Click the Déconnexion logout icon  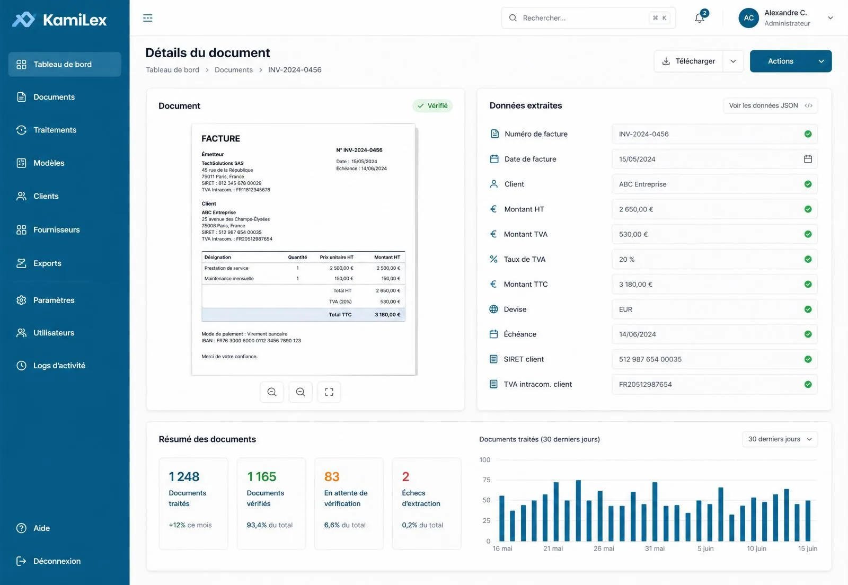coord(21,561)
